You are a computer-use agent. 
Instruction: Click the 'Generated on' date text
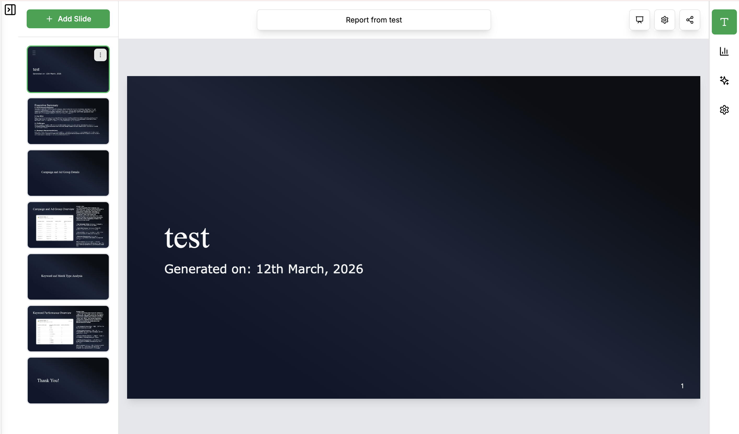coord(263,269)
